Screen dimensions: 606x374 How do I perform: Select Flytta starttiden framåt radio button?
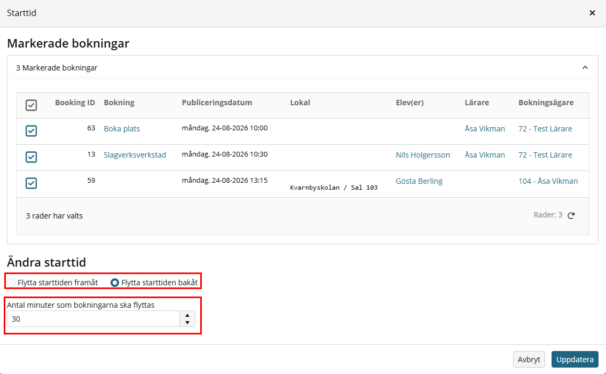click(x=11, y=283)
